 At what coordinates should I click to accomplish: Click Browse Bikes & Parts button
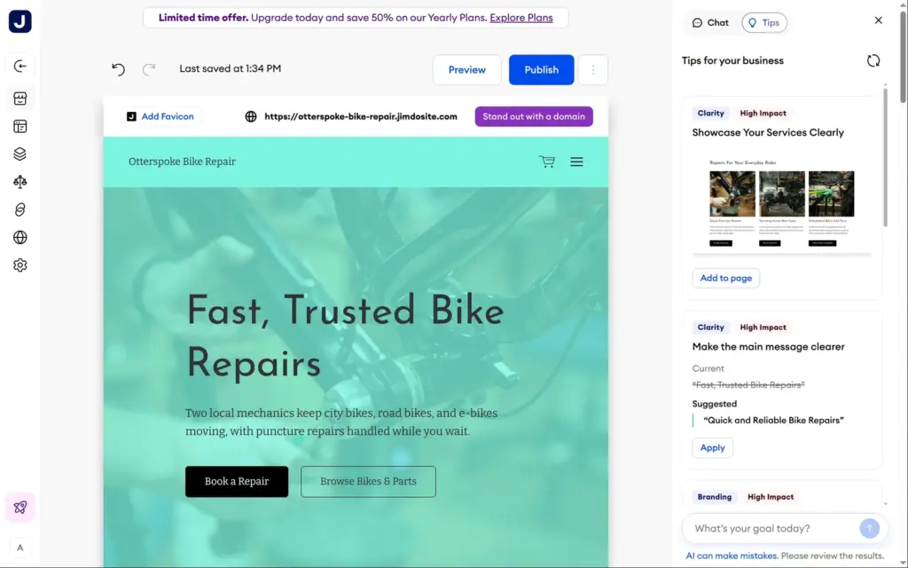point(368,482)
